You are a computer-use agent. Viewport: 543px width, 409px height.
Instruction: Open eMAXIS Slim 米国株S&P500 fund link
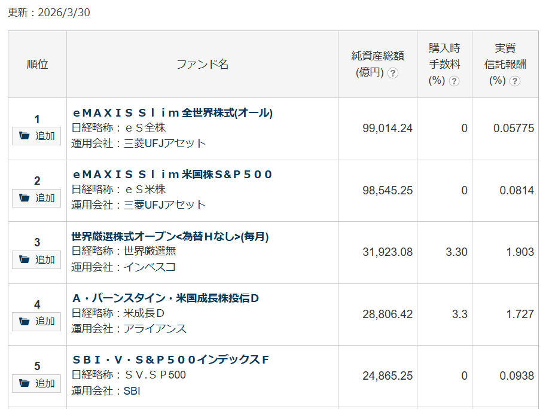[172, 174]
